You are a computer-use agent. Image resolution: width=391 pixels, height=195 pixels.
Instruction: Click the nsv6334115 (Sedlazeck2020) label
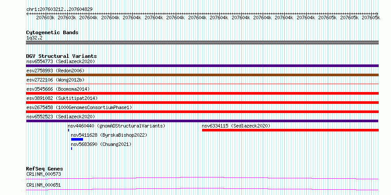236,126
